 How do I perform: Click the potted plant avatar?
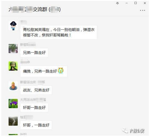13,48
